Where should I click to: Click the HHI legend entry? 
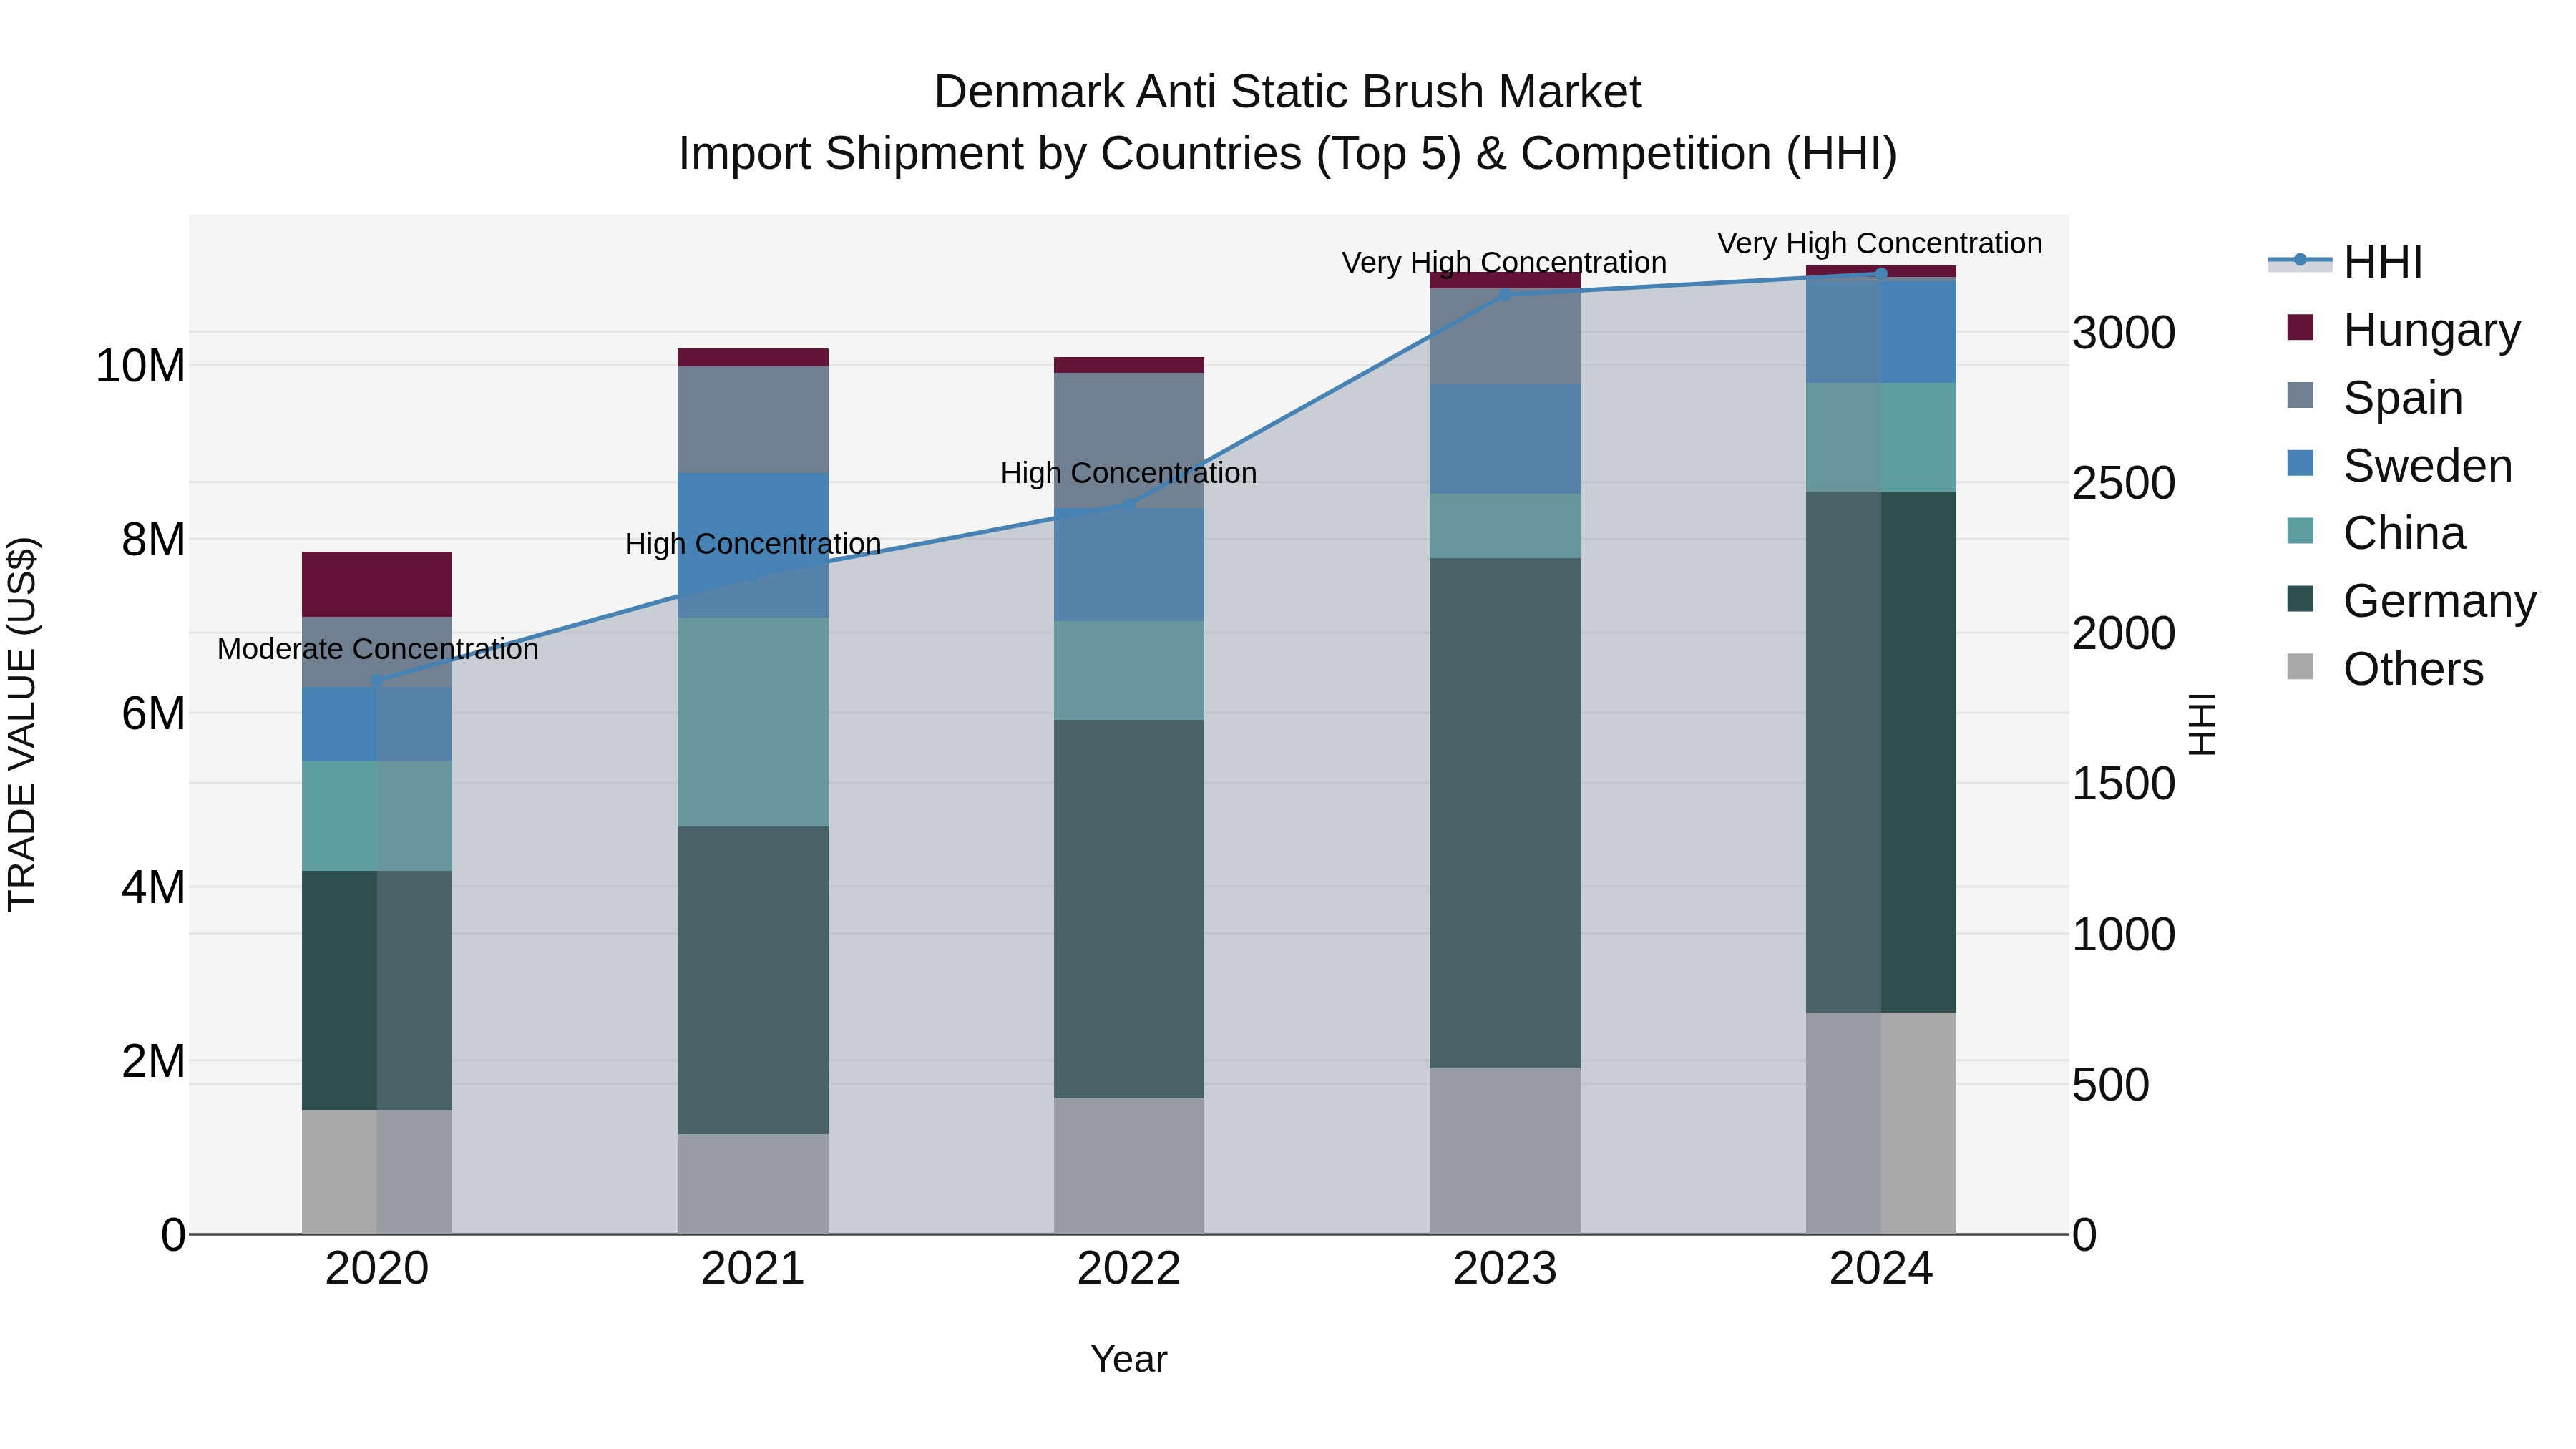[2346, 262]
